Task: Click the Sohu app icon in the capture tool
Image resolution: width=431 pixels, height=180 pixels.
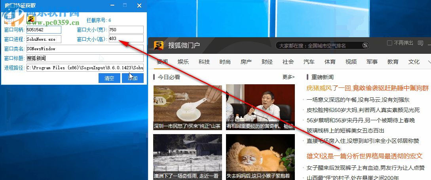Action: (x=31, y=19)
